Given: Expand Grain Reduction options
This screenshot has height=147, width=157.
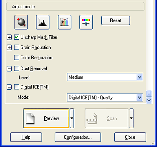Looking at the screenshot, I should click(x=9, y=48).
